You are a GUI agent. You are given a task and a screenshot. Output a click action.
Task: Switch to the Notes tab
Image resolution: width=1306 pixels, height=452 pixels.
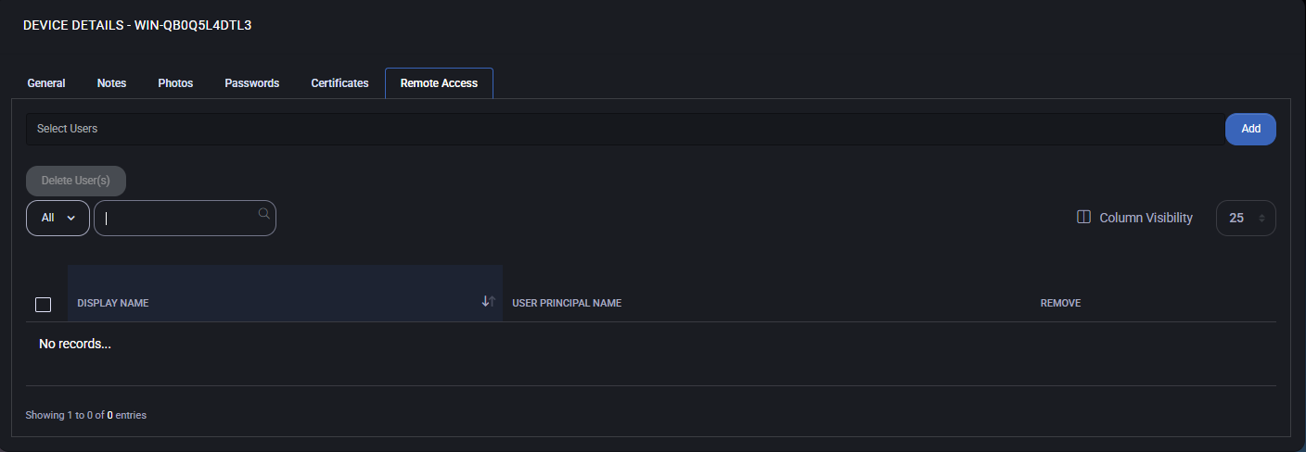point(111,83)
